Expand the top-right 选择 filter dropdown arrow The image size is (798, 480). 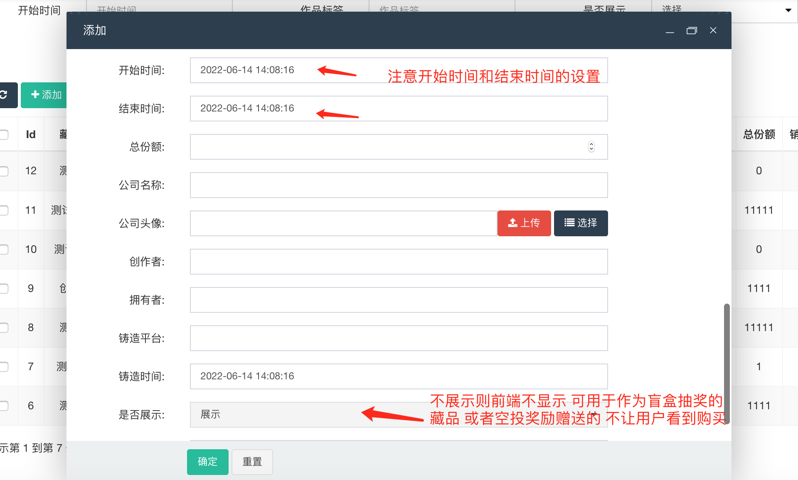tap(788, 10)
